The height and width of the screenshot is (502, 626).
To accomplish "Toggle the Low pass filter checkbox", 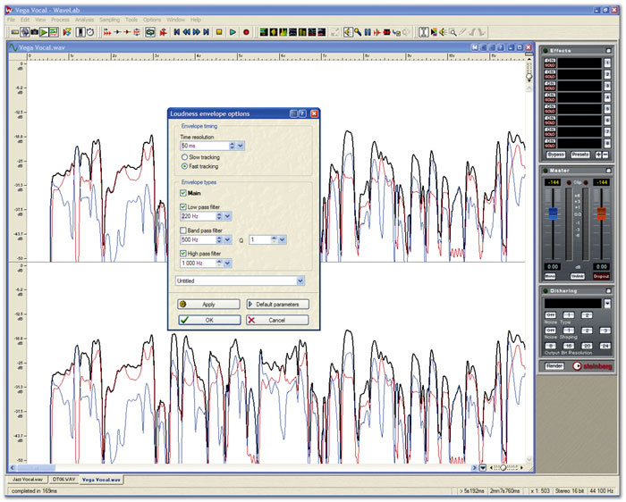I will point(183,207).
